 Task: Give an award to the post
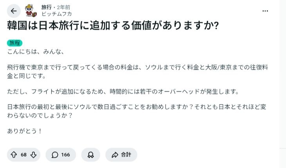coord(90,155)
